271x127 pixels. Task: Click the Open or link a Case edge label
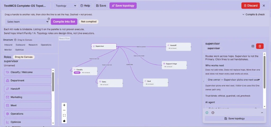(x=139, y=56)
